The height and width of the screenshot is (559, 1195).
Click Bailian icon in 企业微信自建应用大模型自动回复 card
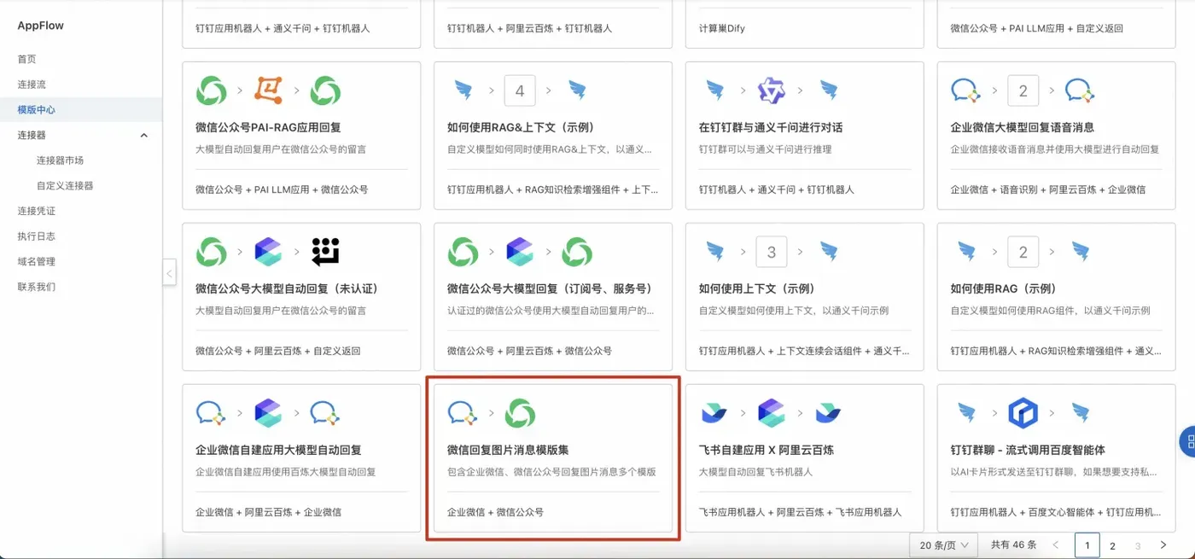tap(268, 413)
